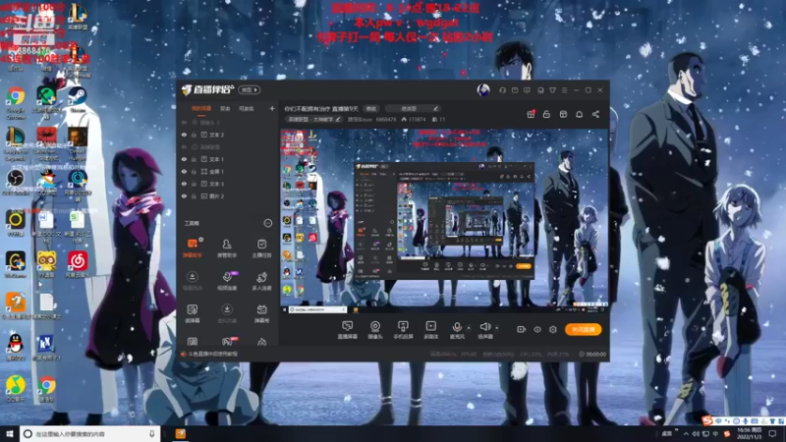Expand the microphone options arrow

click(x=469, y=328)
